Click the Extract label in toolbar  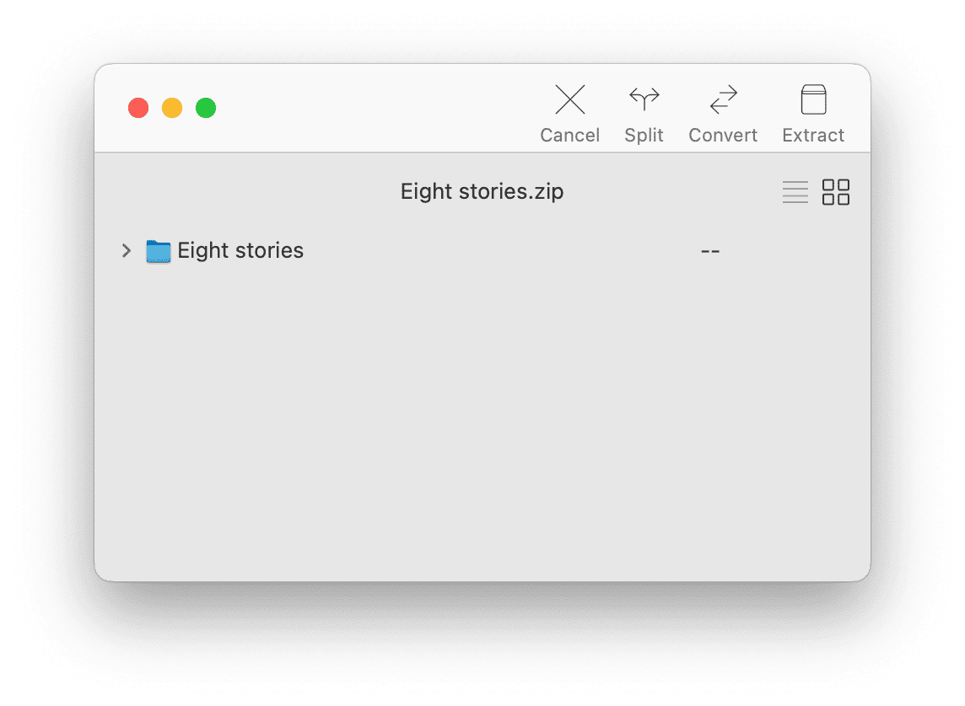pyautogui.click(x=813, y=135)
